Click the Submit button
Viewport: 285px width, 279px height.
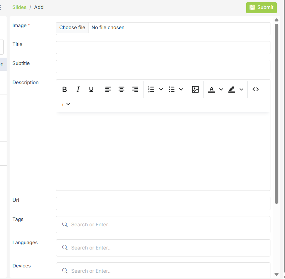[x=261, y=7]
